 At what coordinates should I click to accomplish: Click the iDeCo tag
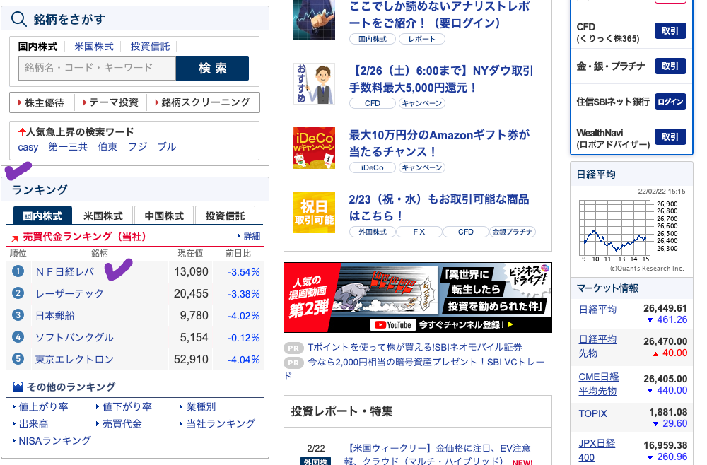(x=373, y=167)
